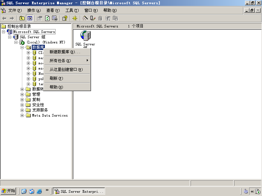The image size is (262, 196).
Task: Open the 查看(V) menu
Action: click(53, 10)
